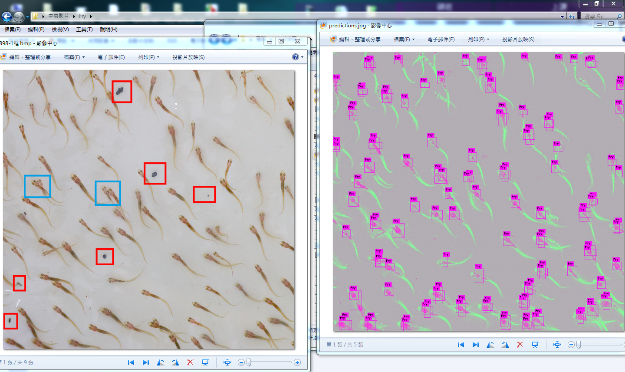The width and height of the screenshot is (625, 372).
Task: Open help dropdown in left photo viewer
Action: click(297, 57)
